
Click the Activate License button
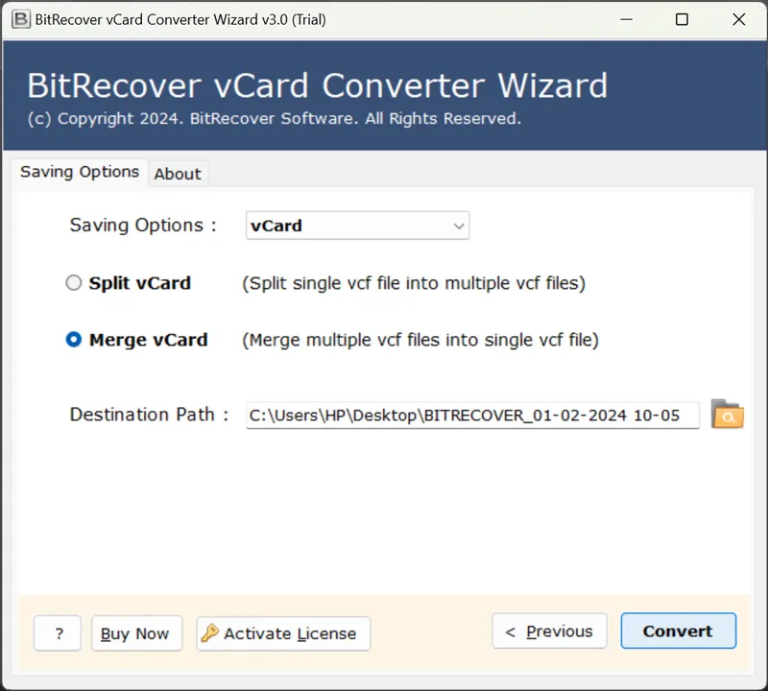283,633
